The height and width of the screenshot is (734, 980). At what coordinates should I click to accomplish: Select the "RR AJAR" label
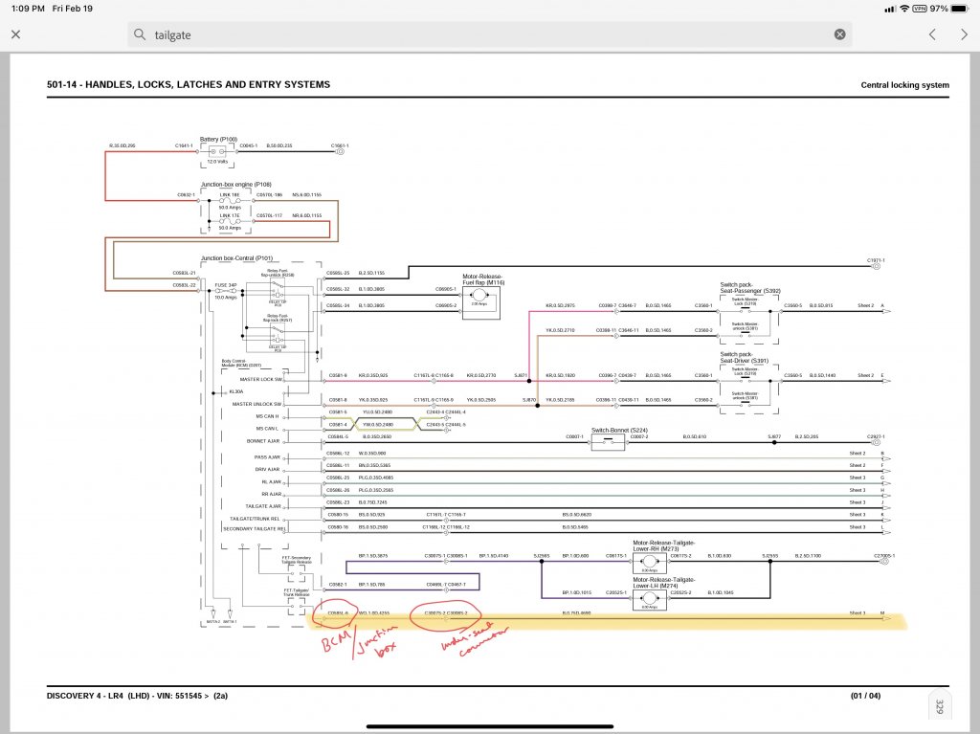pyautogui.click(x=271, y=494)
